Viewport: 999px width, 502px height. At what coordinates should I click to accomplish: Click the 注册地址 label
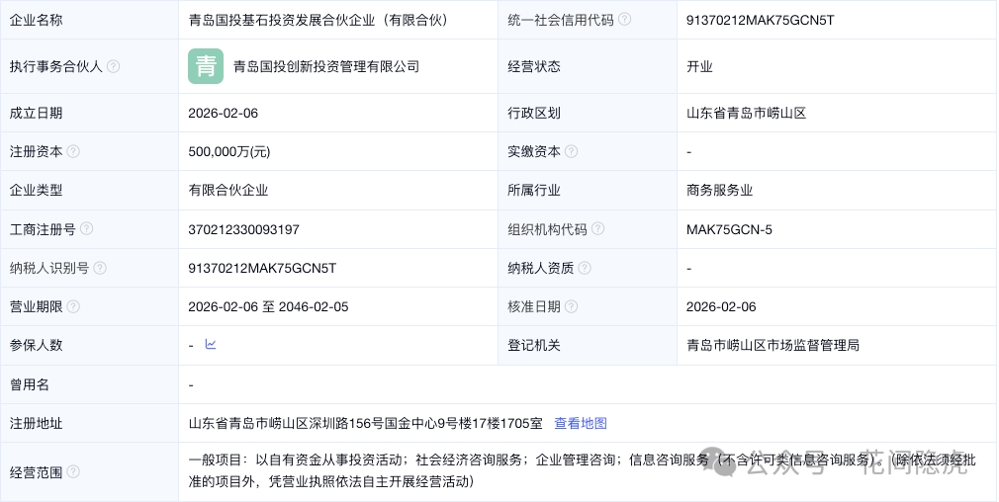tap(36, 423)
